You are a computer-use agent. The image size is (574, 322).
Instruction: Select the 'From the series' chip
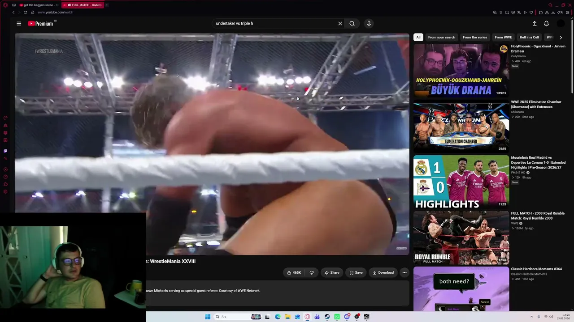475,38
